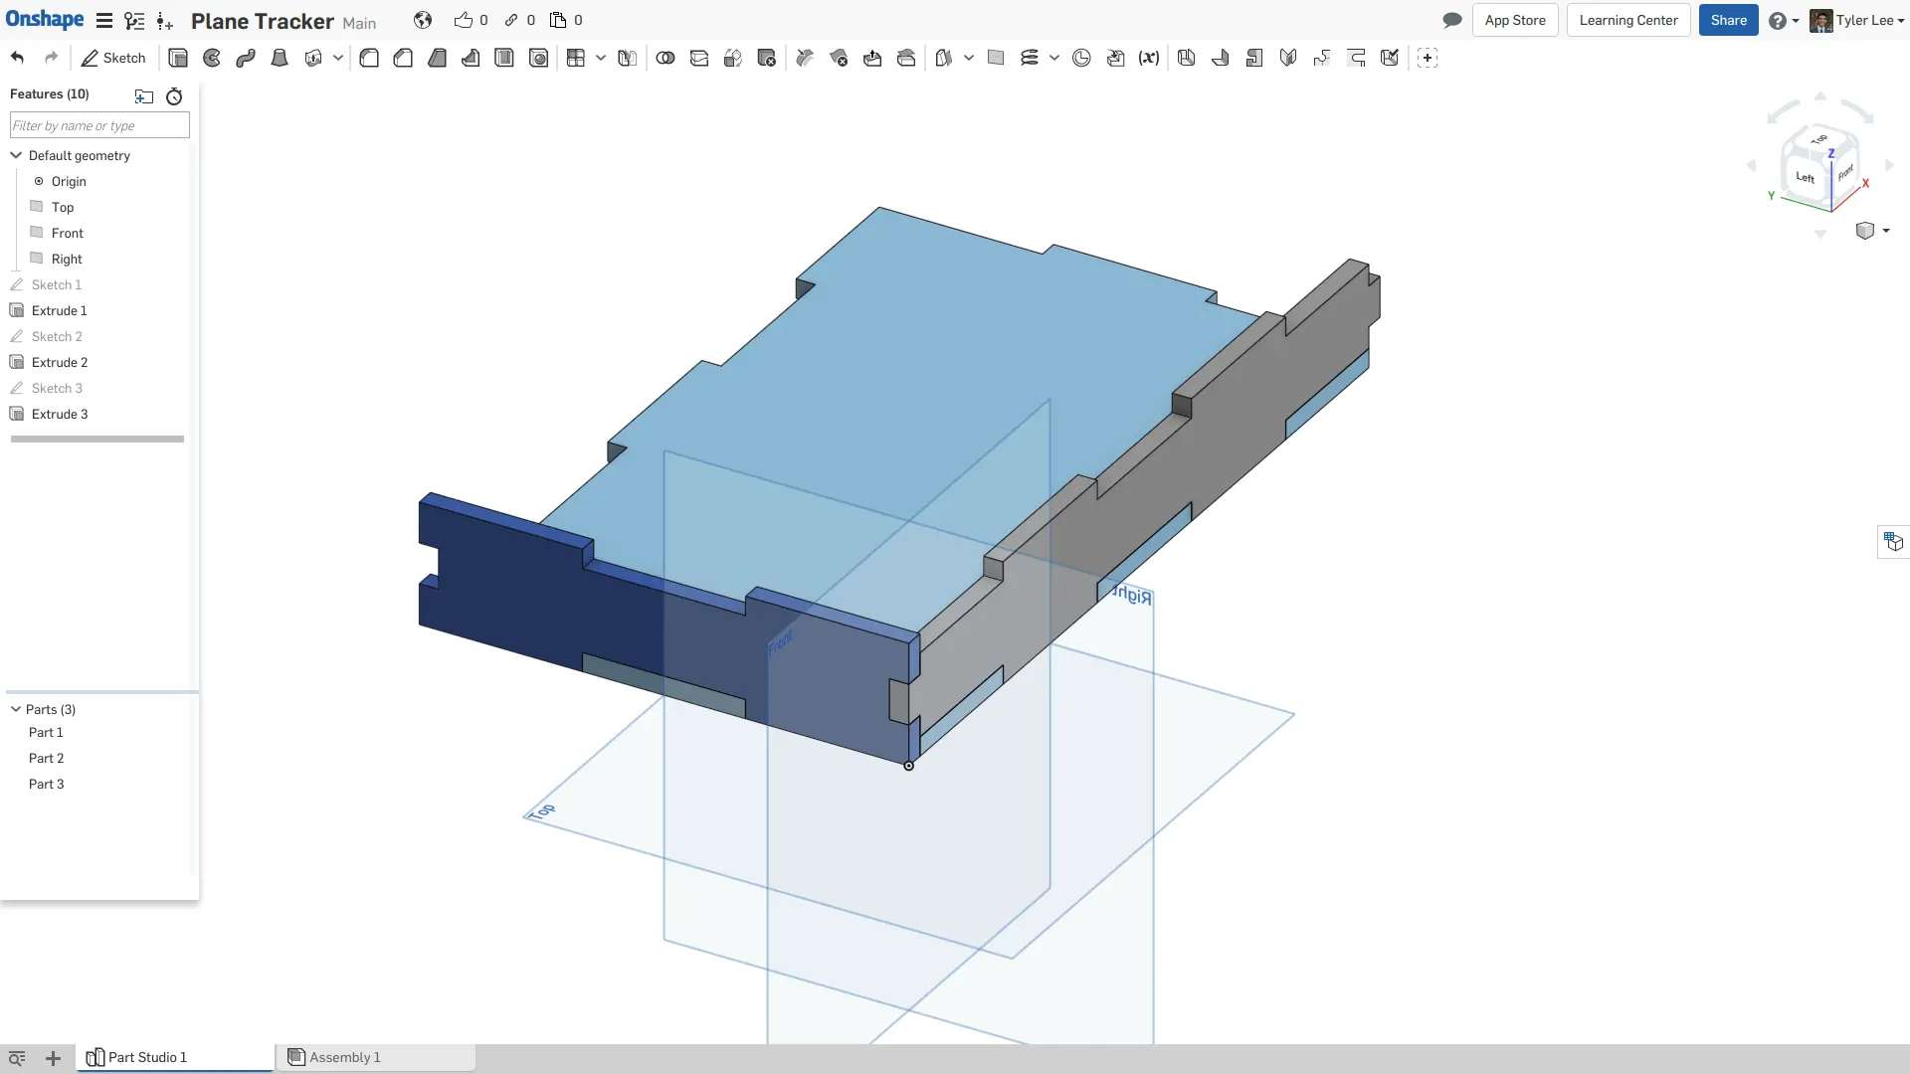Select the Shell tool
The image size is (1910, 1074).
503,58
